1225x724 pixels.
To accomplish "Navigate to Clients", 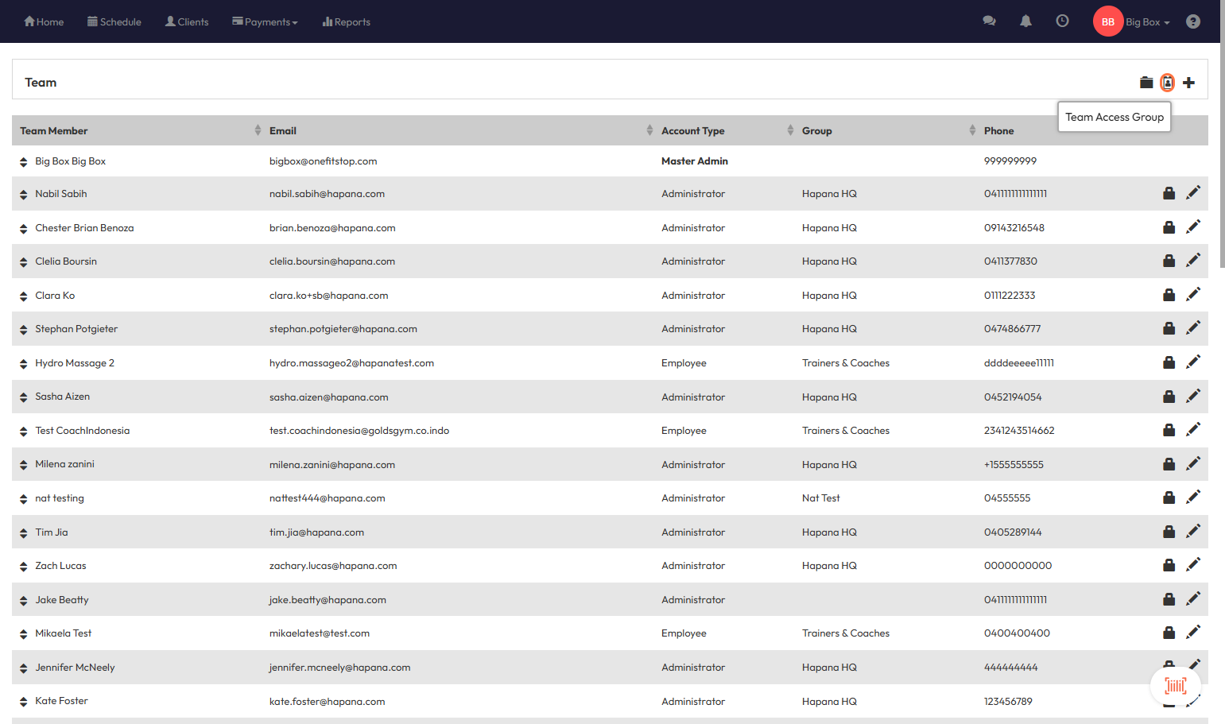I will 187,22.
